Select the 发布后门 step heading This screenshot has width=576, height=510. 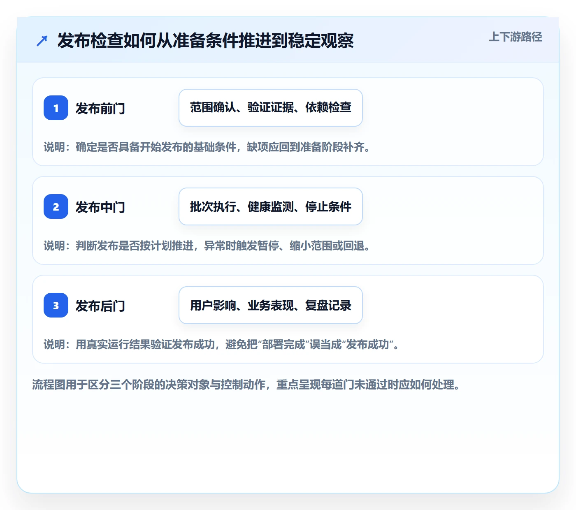(x=100, y=306)
